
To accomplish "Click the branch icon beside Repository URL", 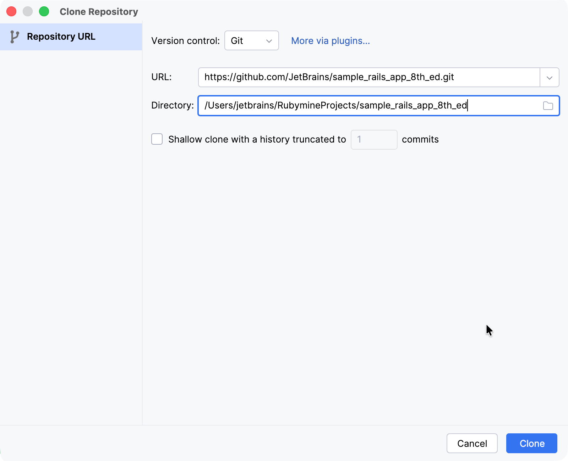I will coord(15,37).
